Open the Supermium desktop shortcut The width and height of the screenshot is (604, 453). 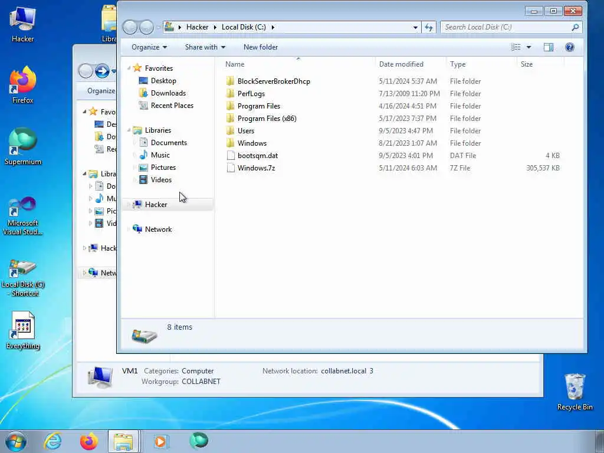pyautogui.click(x=23, y=146)
